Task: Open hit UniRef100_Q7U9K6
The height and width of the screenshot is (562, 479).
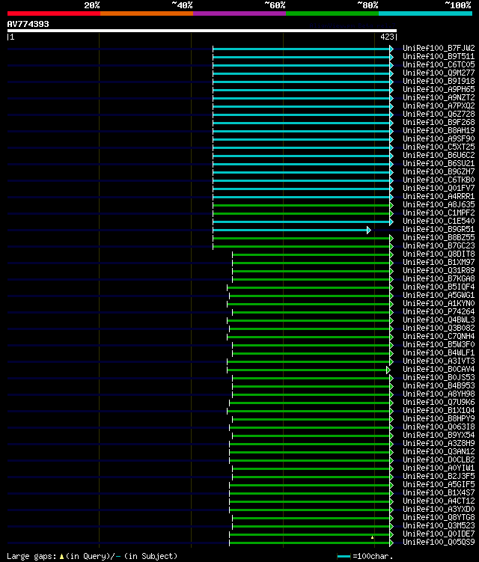Action: click(439, 403)
